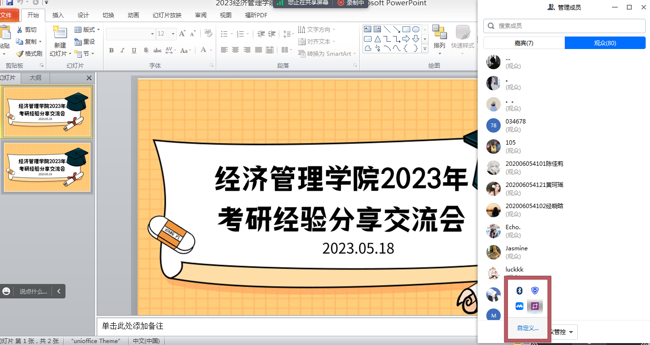The height and width of the screenshot is (345, 650).
Task: Click the Cut (剪切) scissors icon
Action: coord(20,30)
